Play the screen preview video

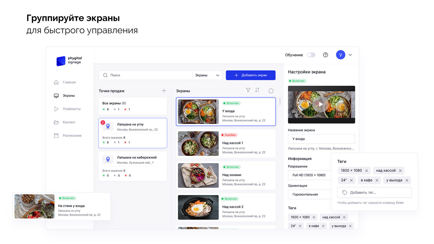(x=321, y=104)
